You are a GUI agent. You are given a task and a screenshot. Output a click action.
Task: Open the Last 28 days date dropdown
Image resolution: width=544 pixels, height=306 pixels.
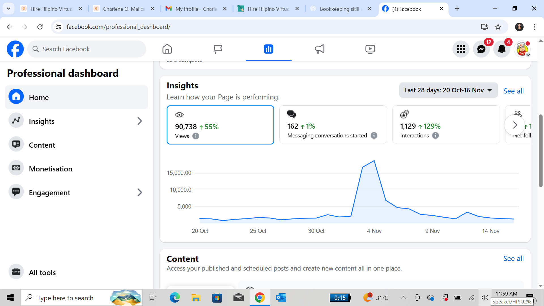(x=448, y=90)
